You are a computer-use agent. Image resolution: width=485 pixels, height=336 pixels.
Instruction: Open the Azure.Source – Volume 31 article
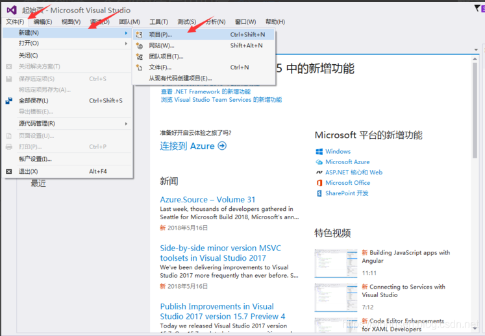208,200
